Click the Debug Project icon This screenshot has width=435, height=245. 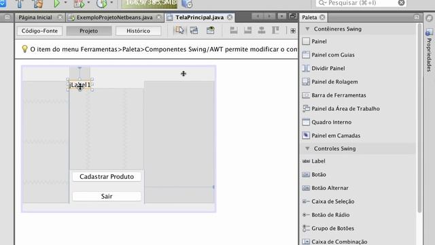pyautogui.click(x=79, y=3)
